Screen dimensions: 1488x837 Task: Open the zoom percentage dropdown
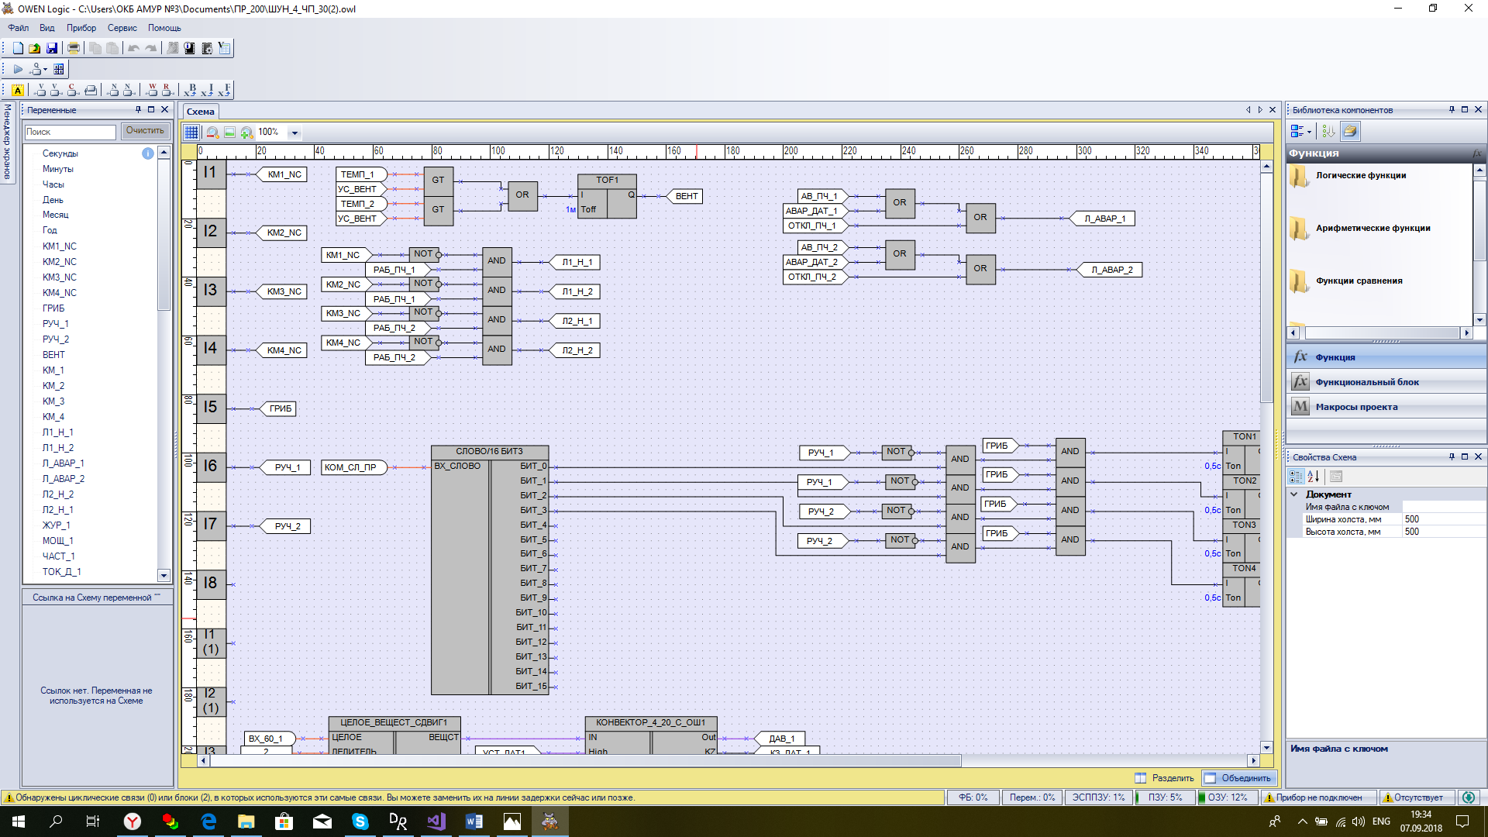point(294,133)
